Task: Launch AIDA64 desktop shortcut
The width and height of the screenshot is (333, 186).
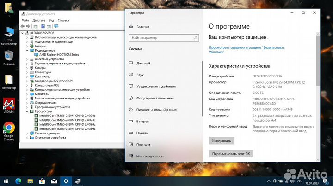Action: click(9, 105)
